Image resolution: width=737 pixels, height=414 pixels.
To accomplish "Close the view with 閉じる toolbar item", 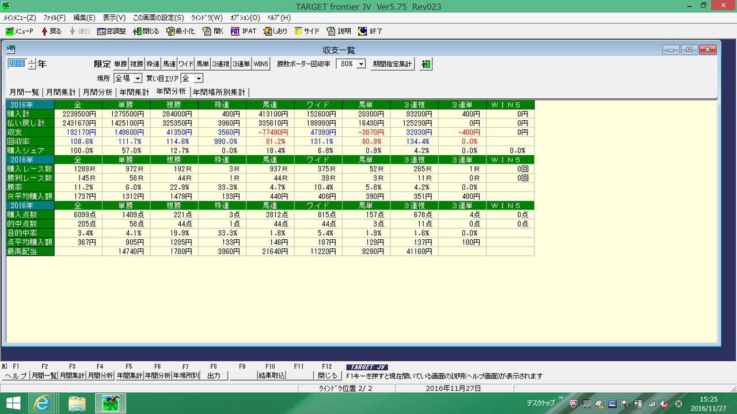I will [146, 31].
